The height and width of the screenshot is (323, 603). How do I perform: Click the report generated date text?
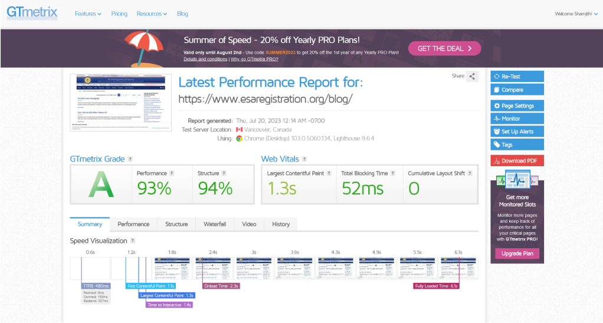click(280, 121)
